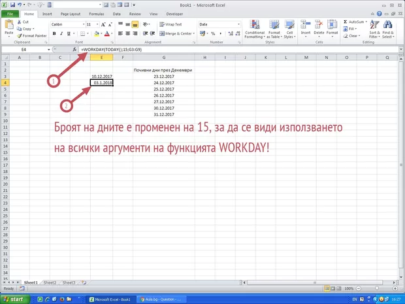Click Decrease Indent icon
This screenshot has height=304, width=405.
[x=146, y=33]
